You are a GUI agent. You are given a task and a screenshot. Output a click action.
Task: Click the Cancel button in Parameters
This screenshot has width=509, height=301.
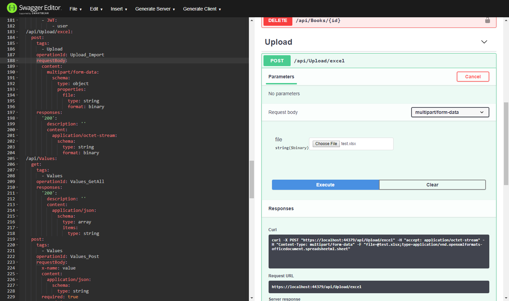[x=473, y=77]
